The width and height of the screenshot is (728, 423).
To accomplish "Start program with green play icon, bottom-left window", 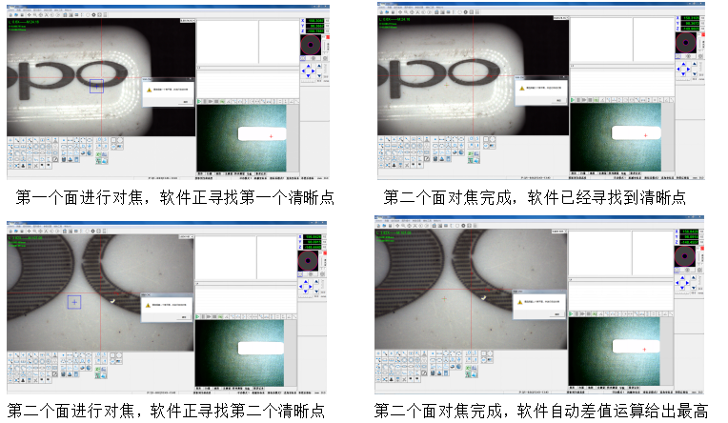I will 199,316.
